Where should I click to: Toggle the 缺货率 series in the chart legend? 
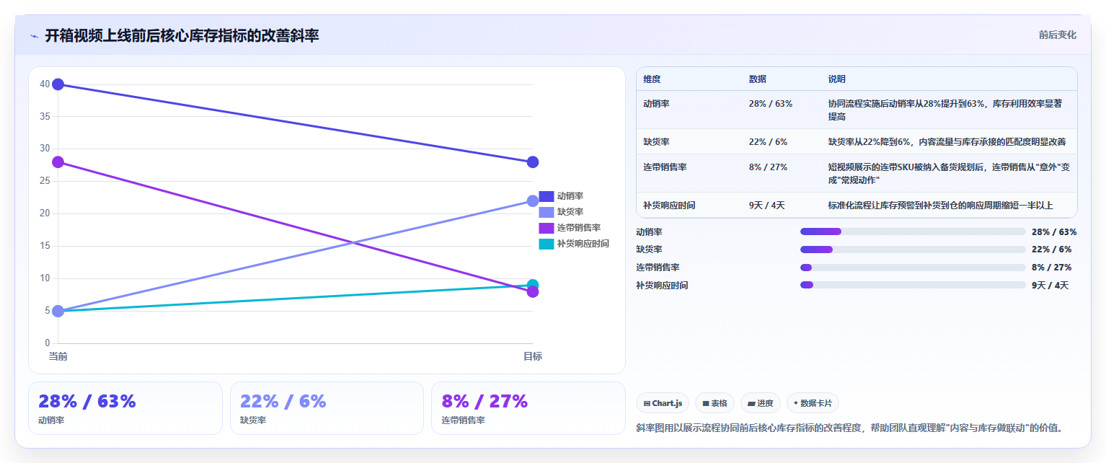[562, 212]
